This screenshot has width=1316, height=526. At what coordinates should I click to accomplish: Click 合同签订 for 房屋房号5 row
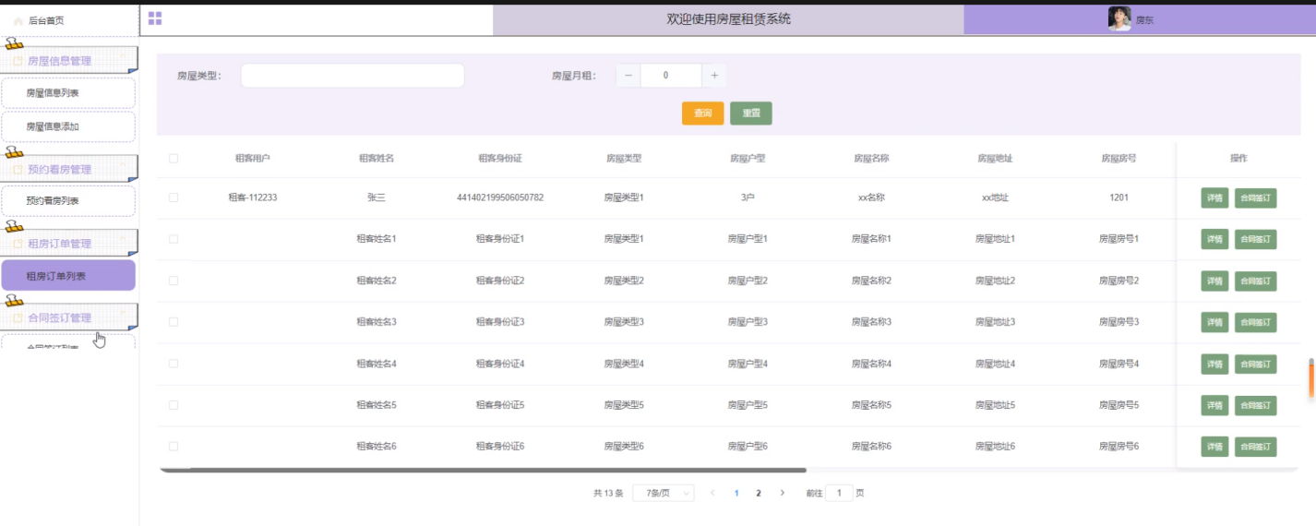[1255, 405]
